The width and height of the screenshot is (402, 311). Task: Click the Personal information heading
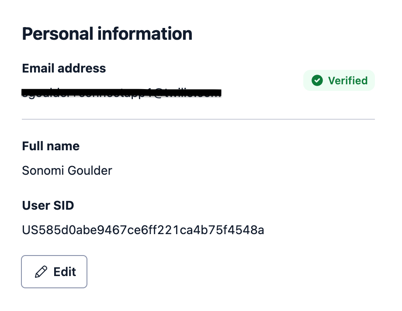pos(107,34)
